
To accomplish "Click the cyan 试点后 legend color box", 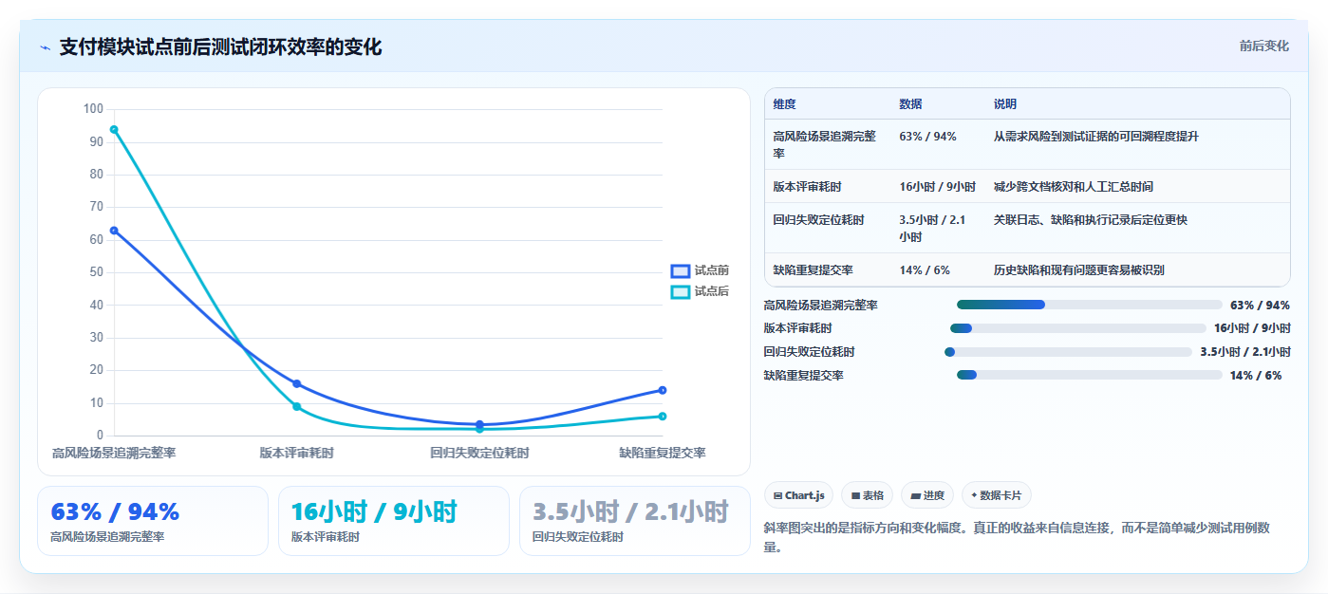I will coord(680,291).
